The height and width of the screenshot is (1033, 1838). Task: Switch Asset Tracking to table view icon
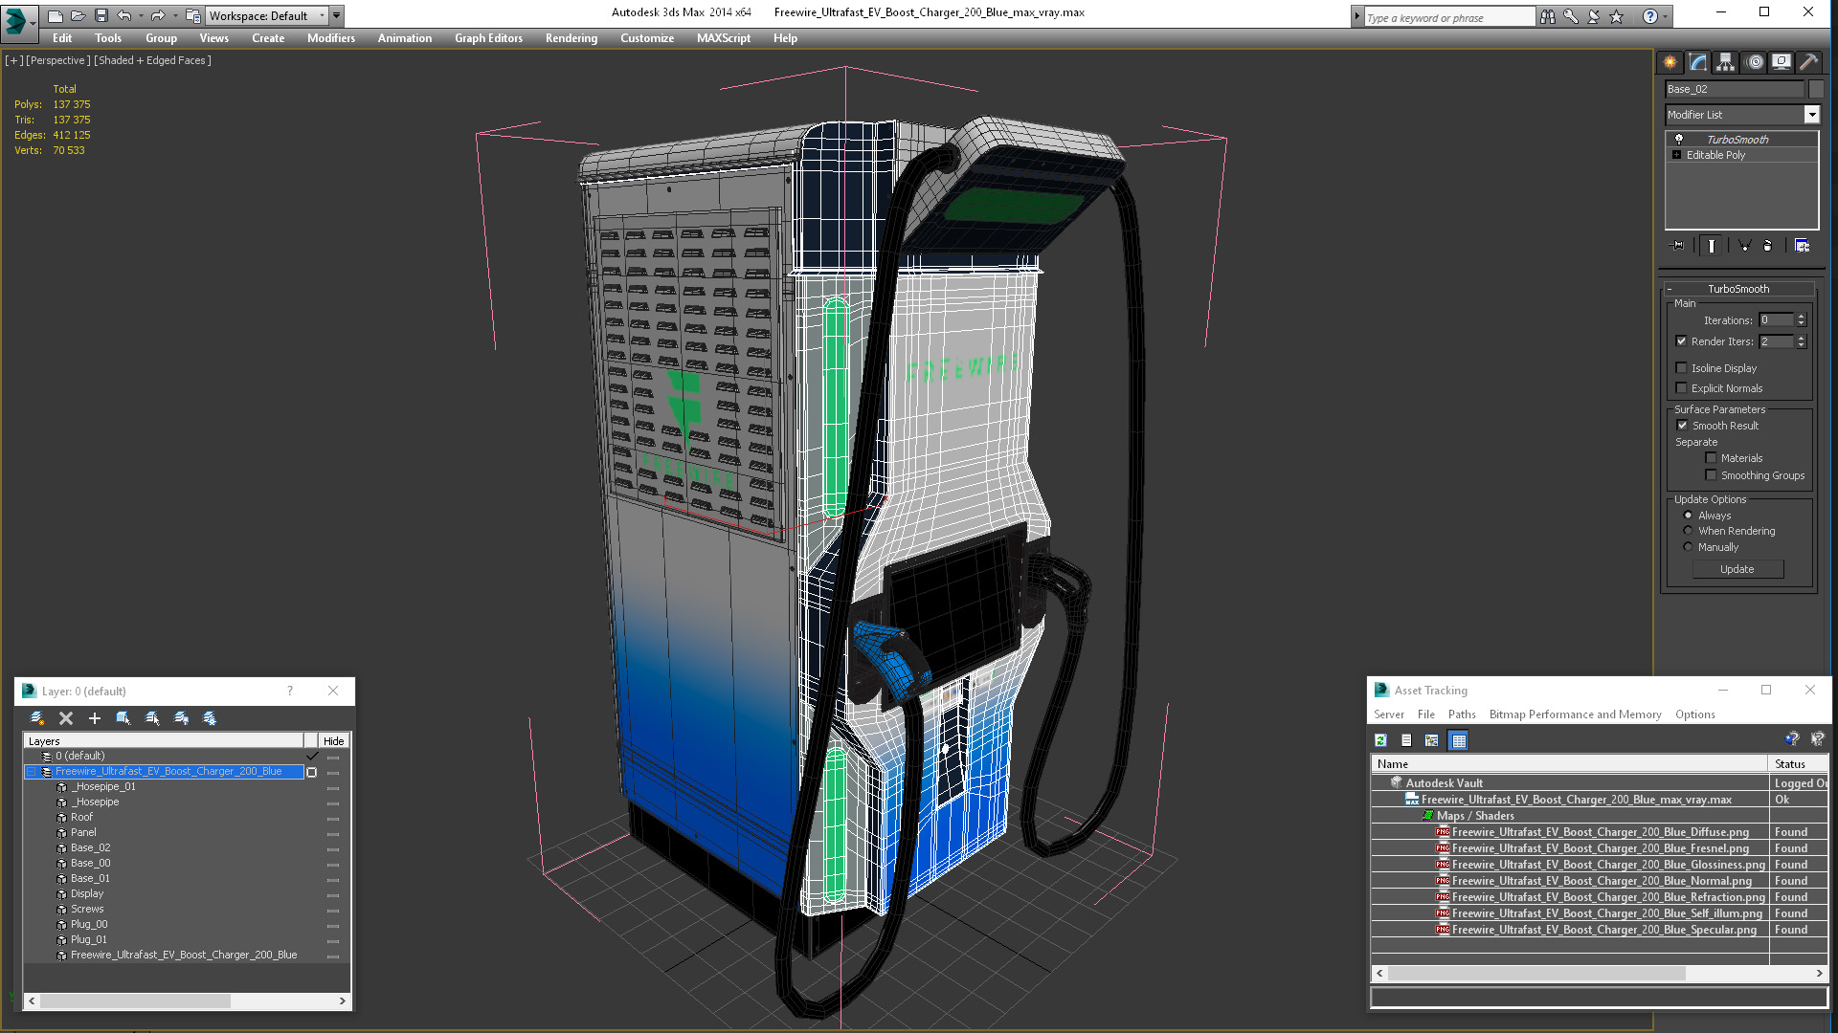coord(1458,740)
